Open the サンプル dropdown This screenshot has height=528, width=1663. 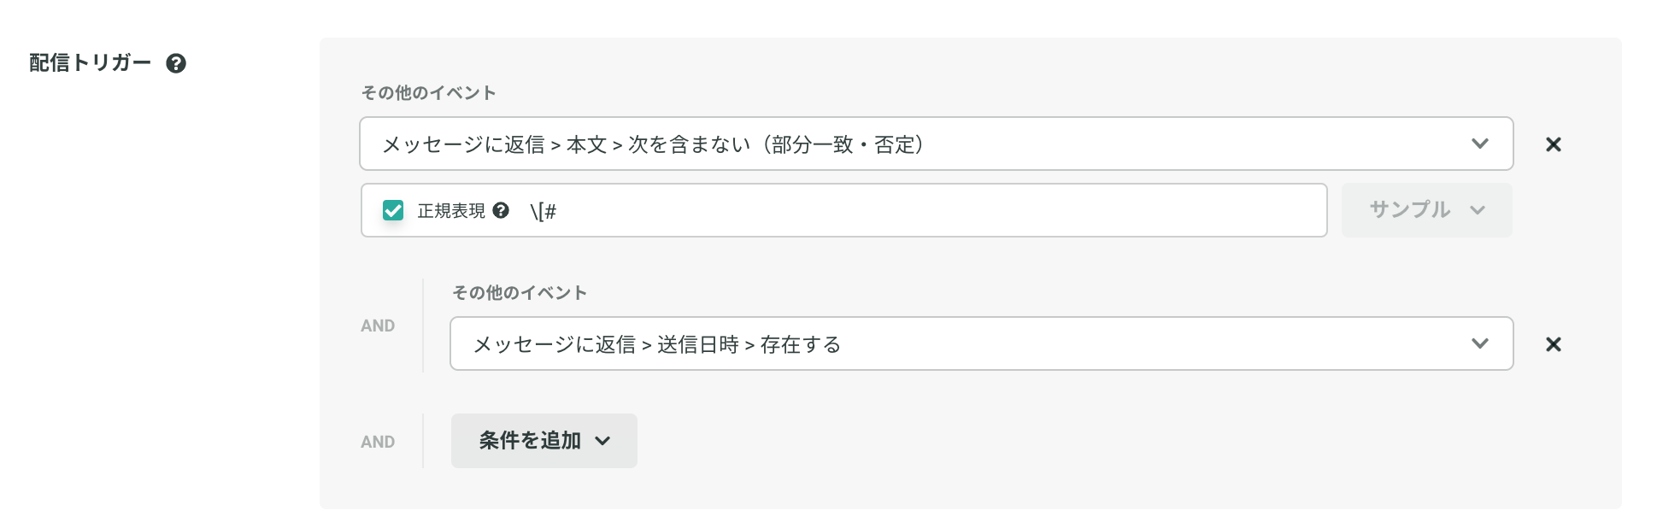(x=1426, y=210)
